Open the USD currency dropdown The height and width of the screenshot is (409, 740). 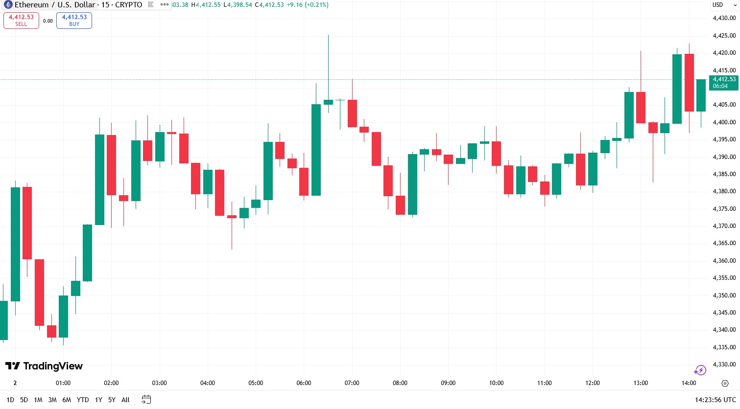coord(724,5)
